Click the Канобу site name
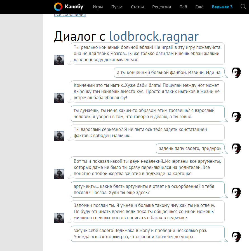 pos(74,7)
